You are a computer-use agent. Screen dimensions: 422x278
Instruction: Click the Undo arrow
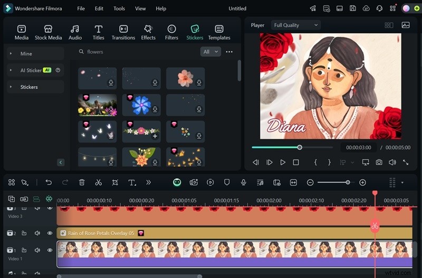pyautogui.click(x=49, y=182)
